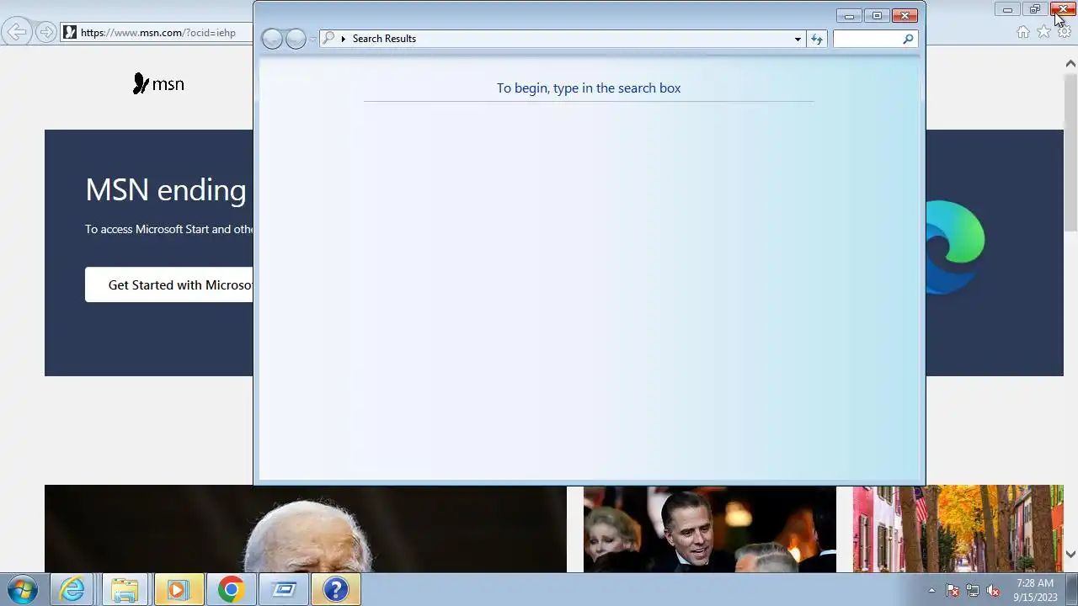Viewport: 1078px width, 606px height.
Task: Refresh the Search Results window
Action: tap(817, 39)
